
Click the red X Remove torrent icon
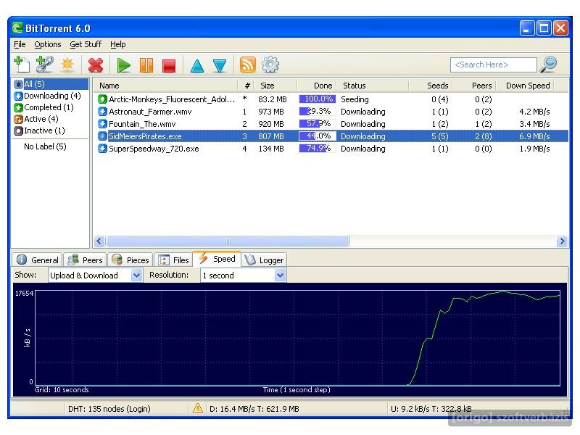pos(96,65)
